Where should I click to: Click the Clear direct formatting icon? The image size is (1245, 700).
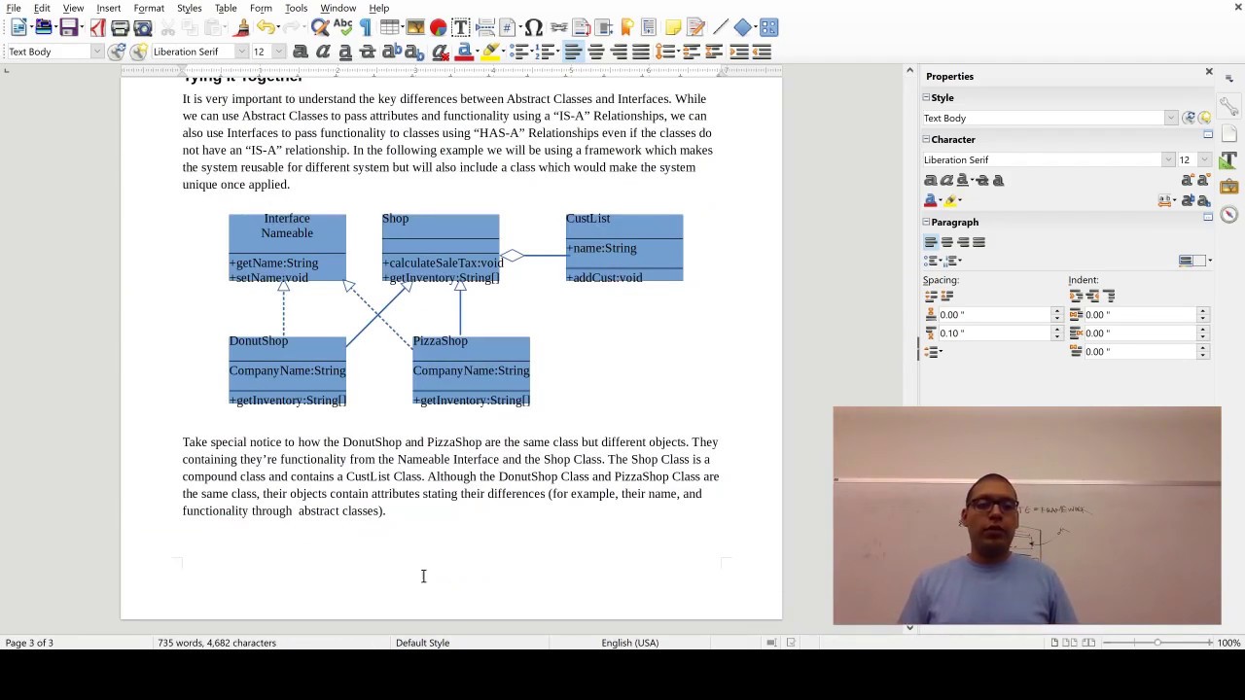[439, 52]
